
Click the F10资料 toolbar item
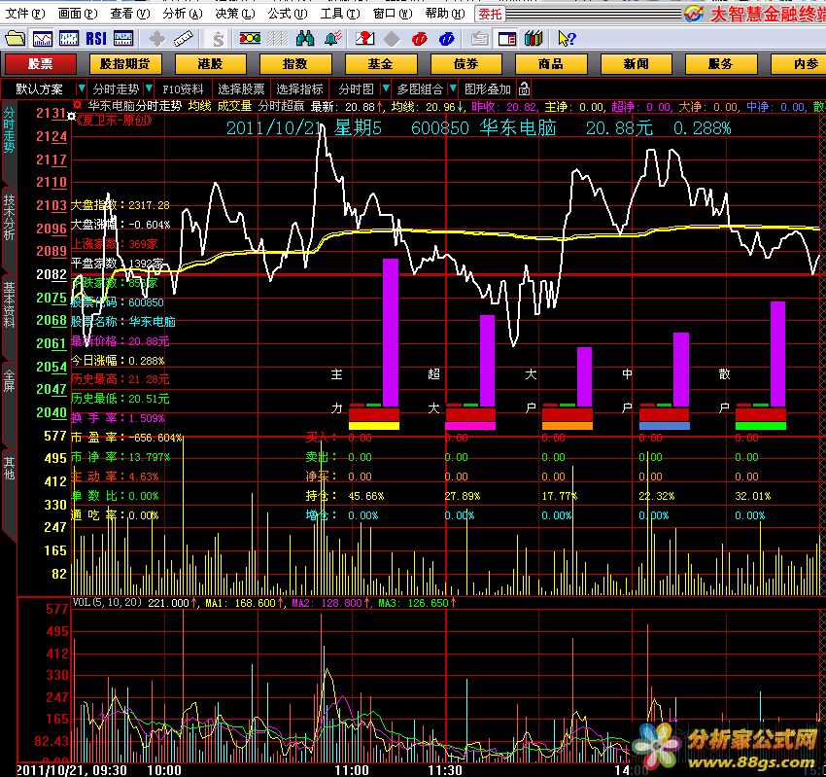(x=183, y=89)
